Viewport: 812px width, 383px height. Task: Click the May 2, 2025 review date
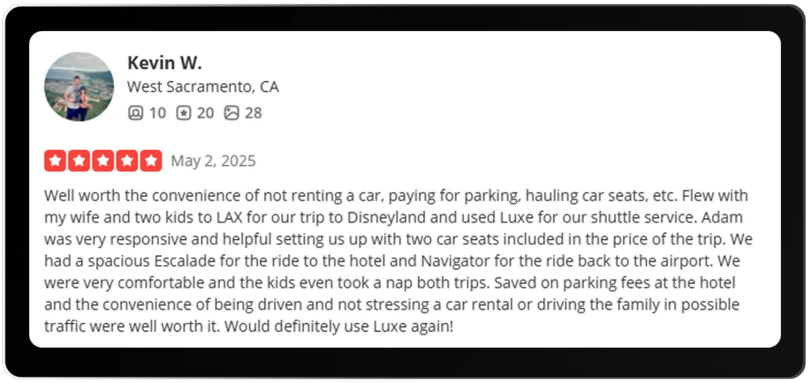pos(213,161)
